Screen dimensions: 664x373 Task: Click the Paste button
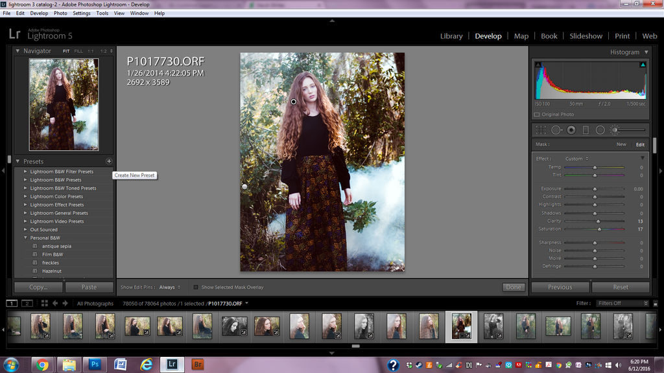[x=89, y=287]
